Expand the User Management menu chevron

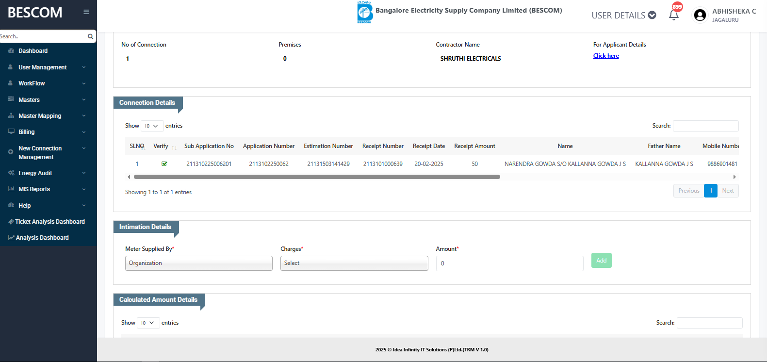point(84,67)
